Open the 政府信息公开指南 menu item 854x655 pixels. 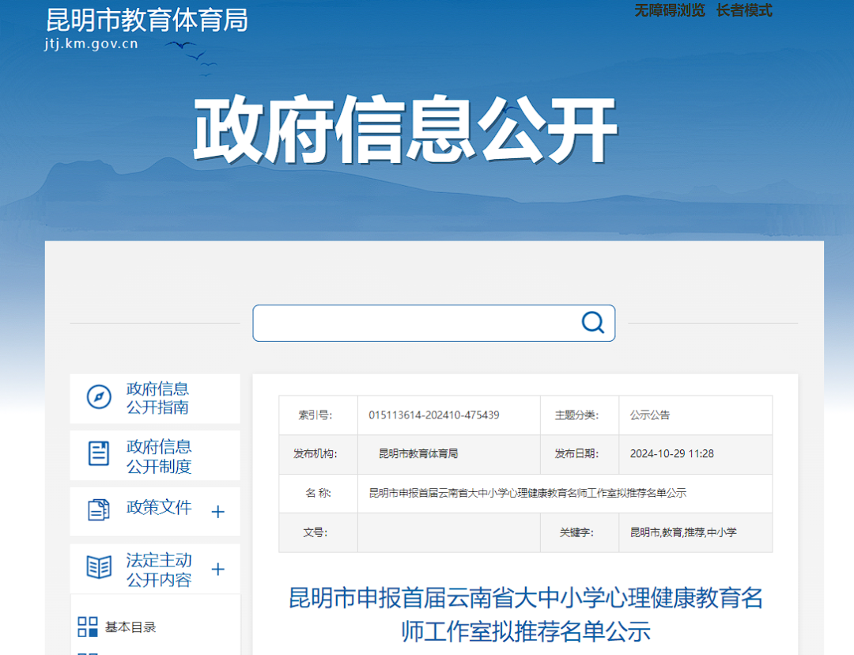point(158,398)
